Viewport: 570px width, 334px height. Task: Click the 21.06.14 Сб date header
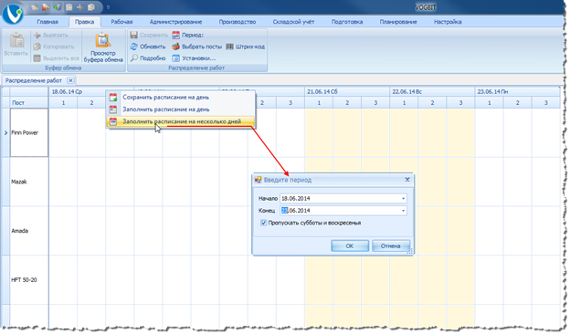(x=347, y=92)
